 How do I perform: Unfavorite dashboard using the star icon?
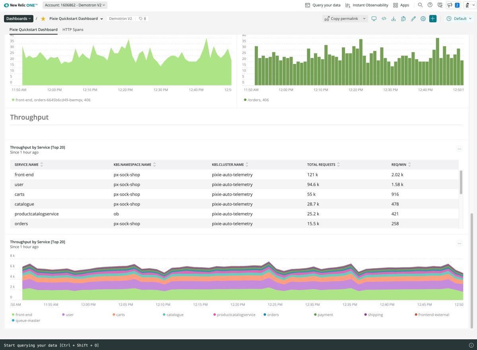coord(43,19)
